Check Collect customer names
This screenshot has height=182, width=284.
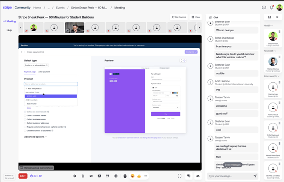[x=25, y=116]
